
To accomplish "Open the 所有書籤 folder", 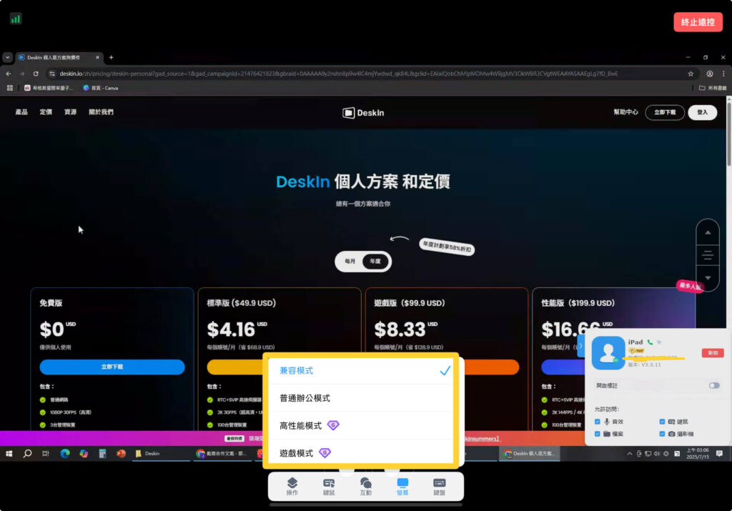I will point(713,88).
